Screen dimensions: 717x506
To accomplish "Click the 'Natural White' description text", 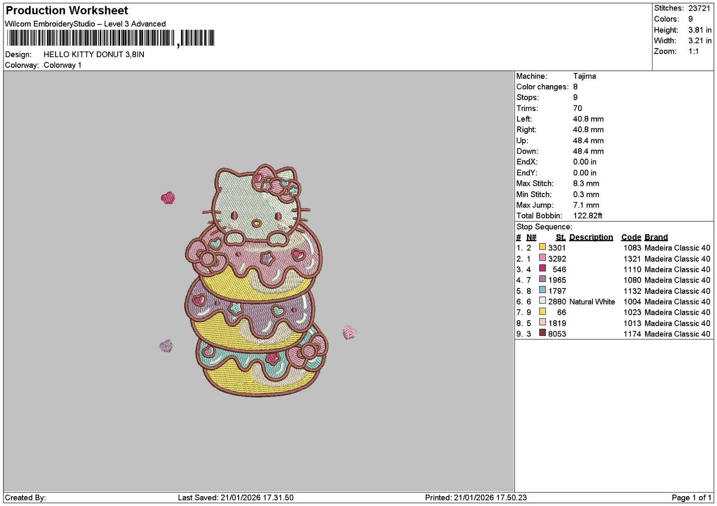I will point(592,301).
